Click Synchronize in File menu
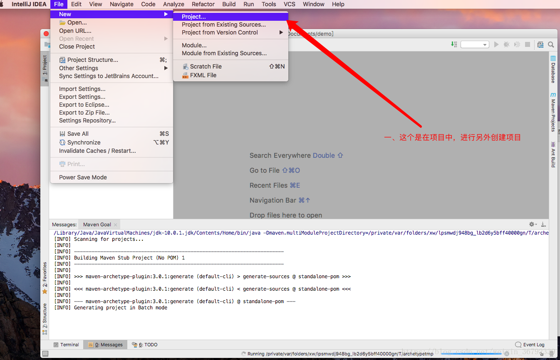Viewport: 560px width, 360px height. 112,142
